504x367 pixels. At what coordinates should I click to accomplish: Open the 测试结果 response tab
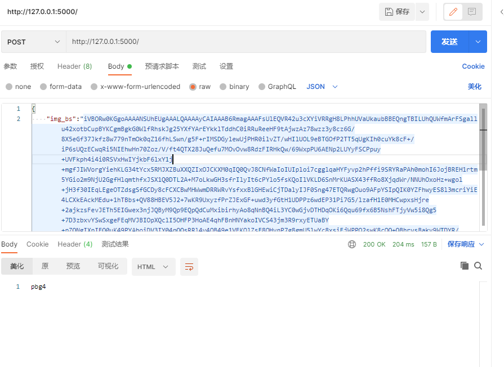coord(115,244)
